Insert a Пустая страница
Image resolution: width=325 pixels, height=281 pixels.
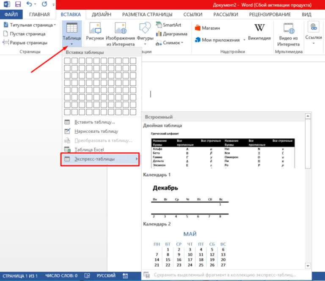[x=25, y=34]
